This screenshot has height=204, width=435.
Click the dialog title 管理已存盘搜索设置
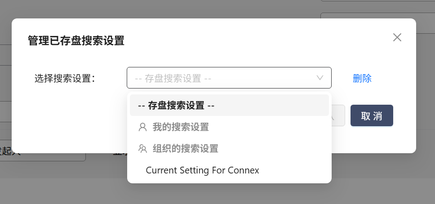(76, 41)
